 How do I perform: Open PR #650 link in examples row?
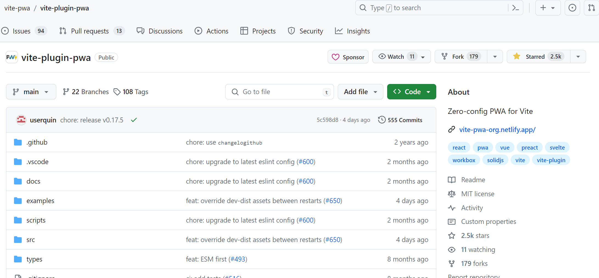(x=333, y=201)
